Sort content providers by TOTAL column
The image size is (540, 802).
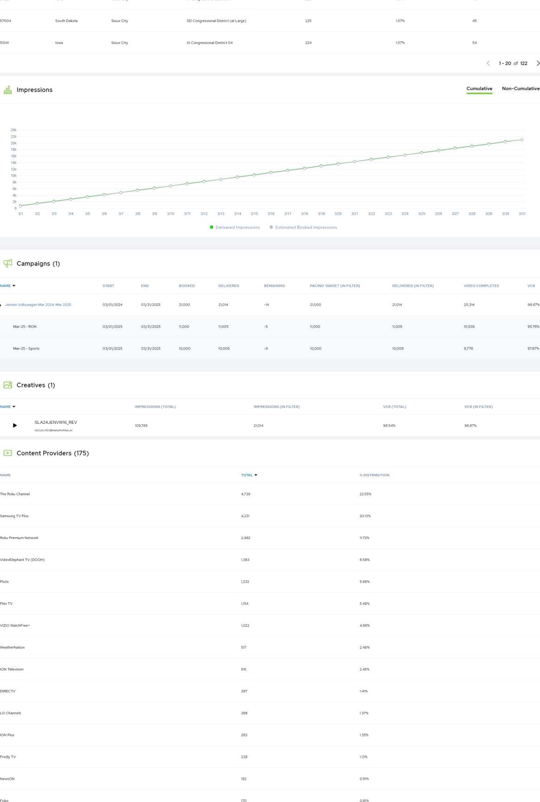249,475
